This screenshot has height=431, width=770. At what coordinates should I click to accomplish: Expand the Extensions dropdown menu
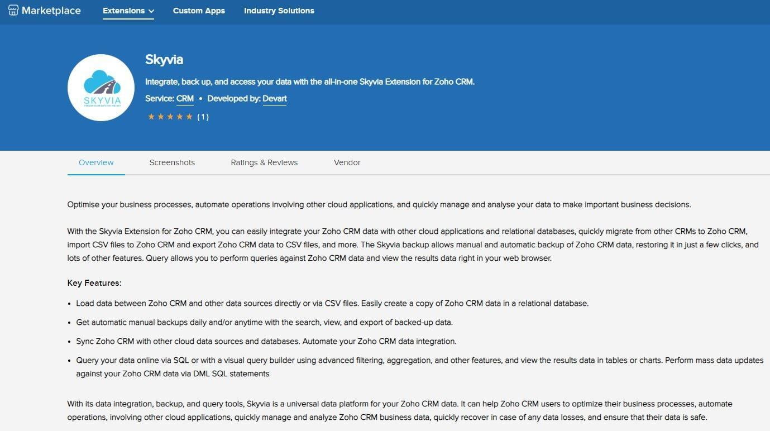click(128, 11)
